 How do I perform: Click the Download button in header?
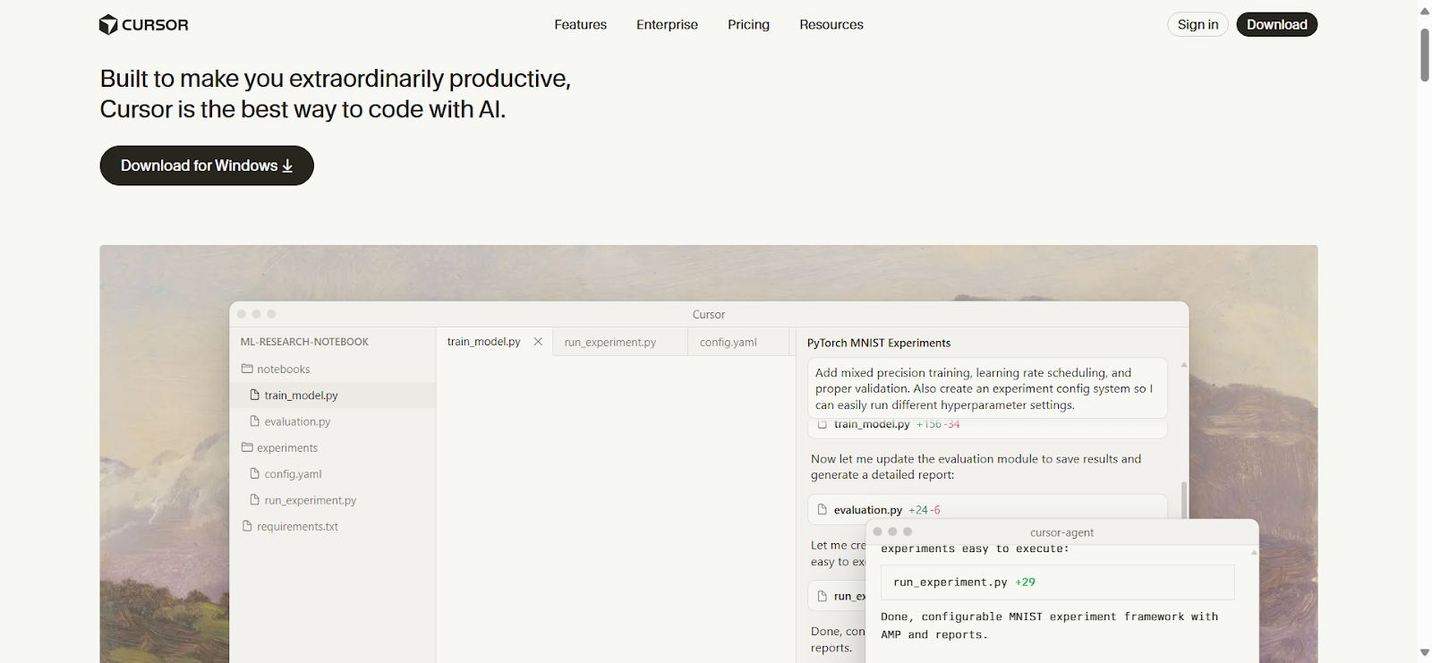tap(1276, 25)
